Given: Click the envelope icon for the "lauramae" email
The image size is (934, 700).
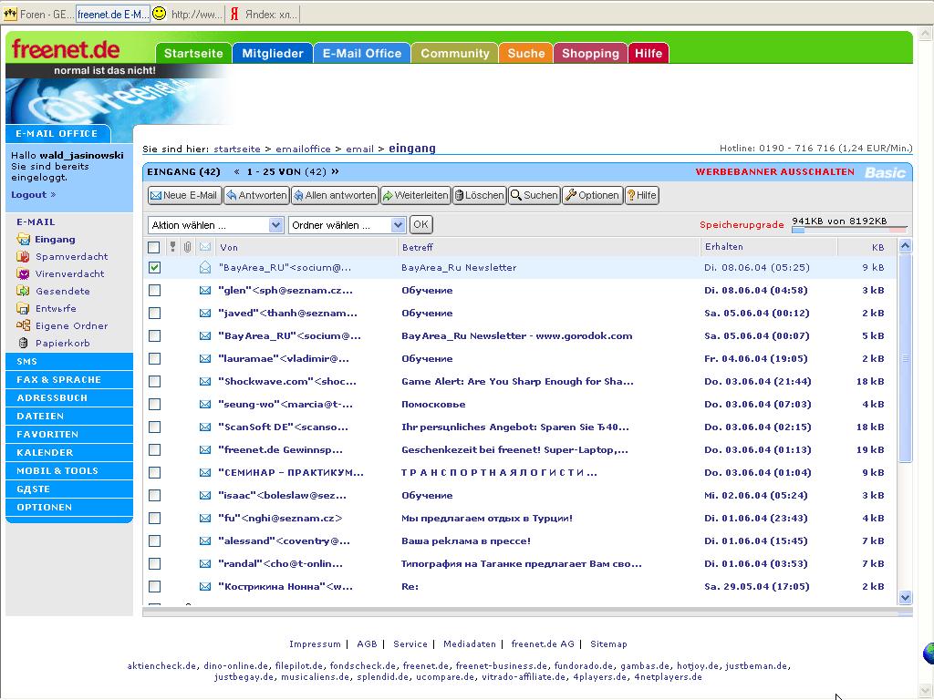Looking at the screenshot, I should pyautogui.click(x=205, y=359).
